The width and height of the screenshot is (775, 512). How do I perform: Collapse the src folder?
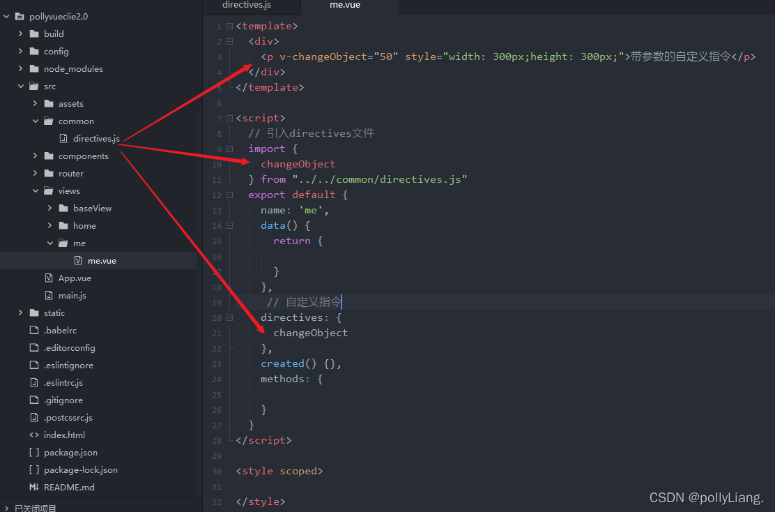click(x=21, y=86)
